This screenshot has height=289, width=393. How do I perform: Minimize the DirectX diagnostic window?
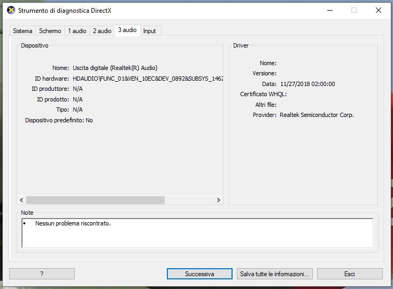[330, 10]
